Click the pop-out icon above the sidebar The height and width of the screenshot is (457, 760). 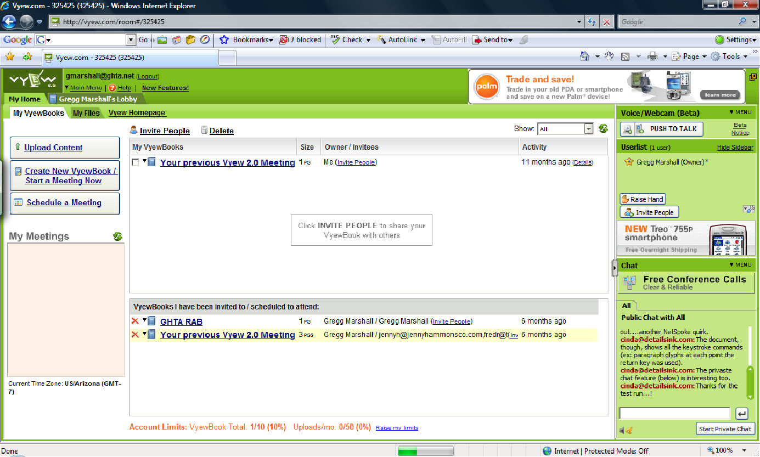[753, 77]
